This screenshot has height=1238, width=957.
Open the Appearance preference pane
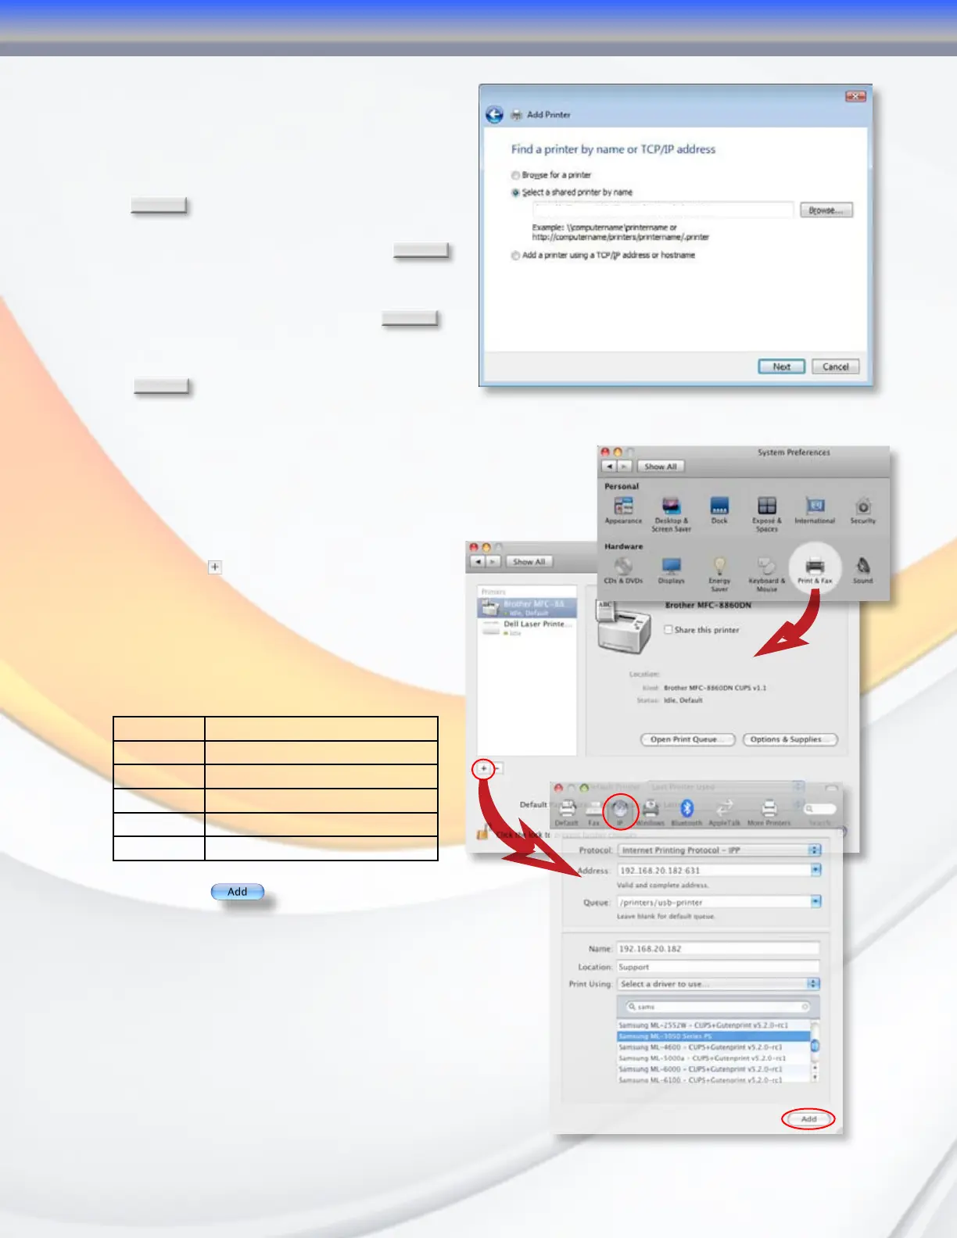point(623,510)
